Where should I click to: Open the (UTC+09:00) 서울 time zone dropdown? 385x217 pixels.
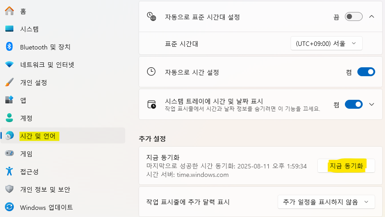pos(326,44)
